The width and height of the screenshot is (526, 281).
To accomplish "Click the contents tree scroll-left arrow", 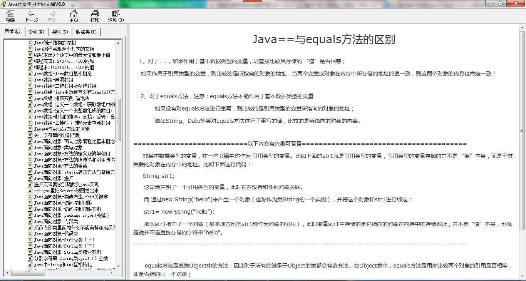I will 7,273.
